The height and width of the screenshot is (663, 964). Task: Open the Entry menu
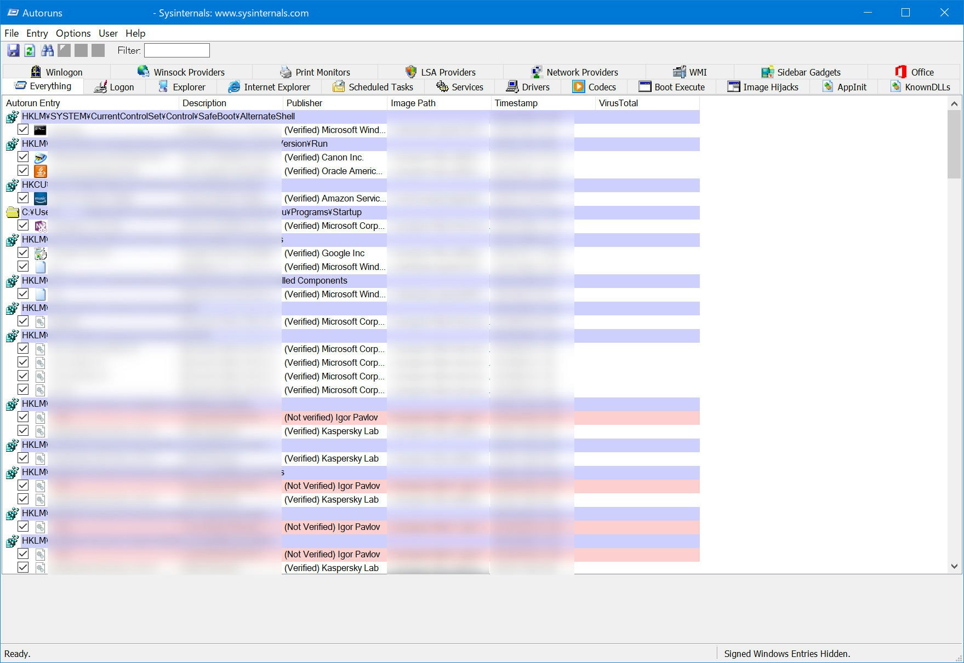(x=37, y=33)
